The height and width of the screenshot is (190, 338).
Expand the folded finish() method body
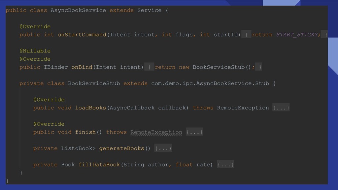pyautogui.click(x=194, y=132)
